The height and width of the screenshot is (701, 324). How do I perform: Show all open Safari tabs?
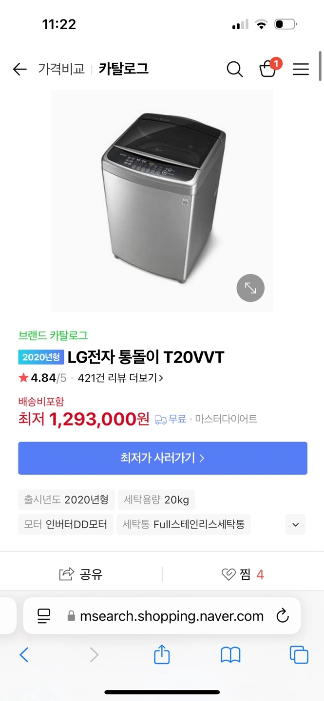299,655
